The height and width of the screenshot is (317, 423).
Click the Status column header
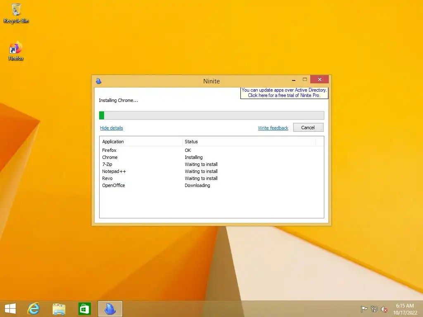[x=249, y=142]
